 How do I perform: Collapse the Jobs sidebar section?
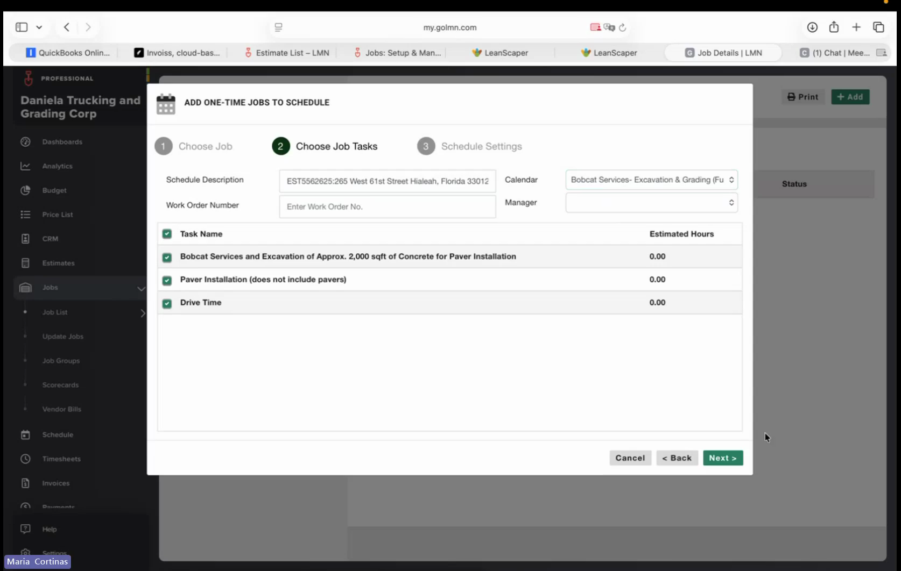(141, 288)
